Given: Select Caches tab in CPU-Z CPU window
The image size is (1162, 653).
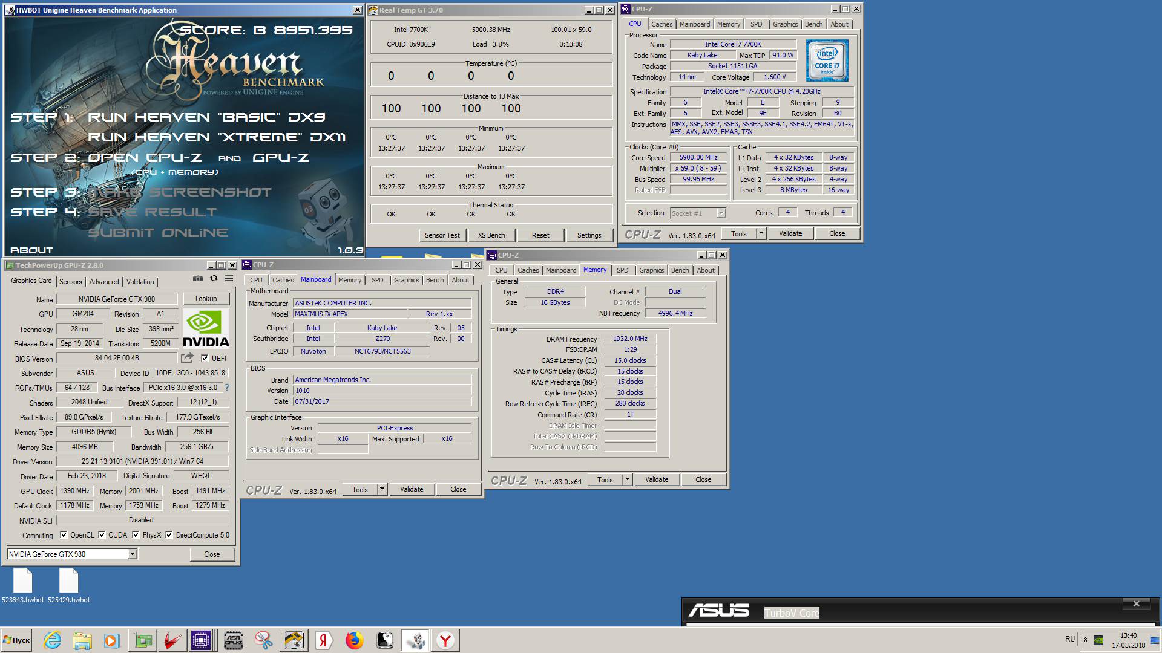Looking at the screenshot, I should 661,24.
